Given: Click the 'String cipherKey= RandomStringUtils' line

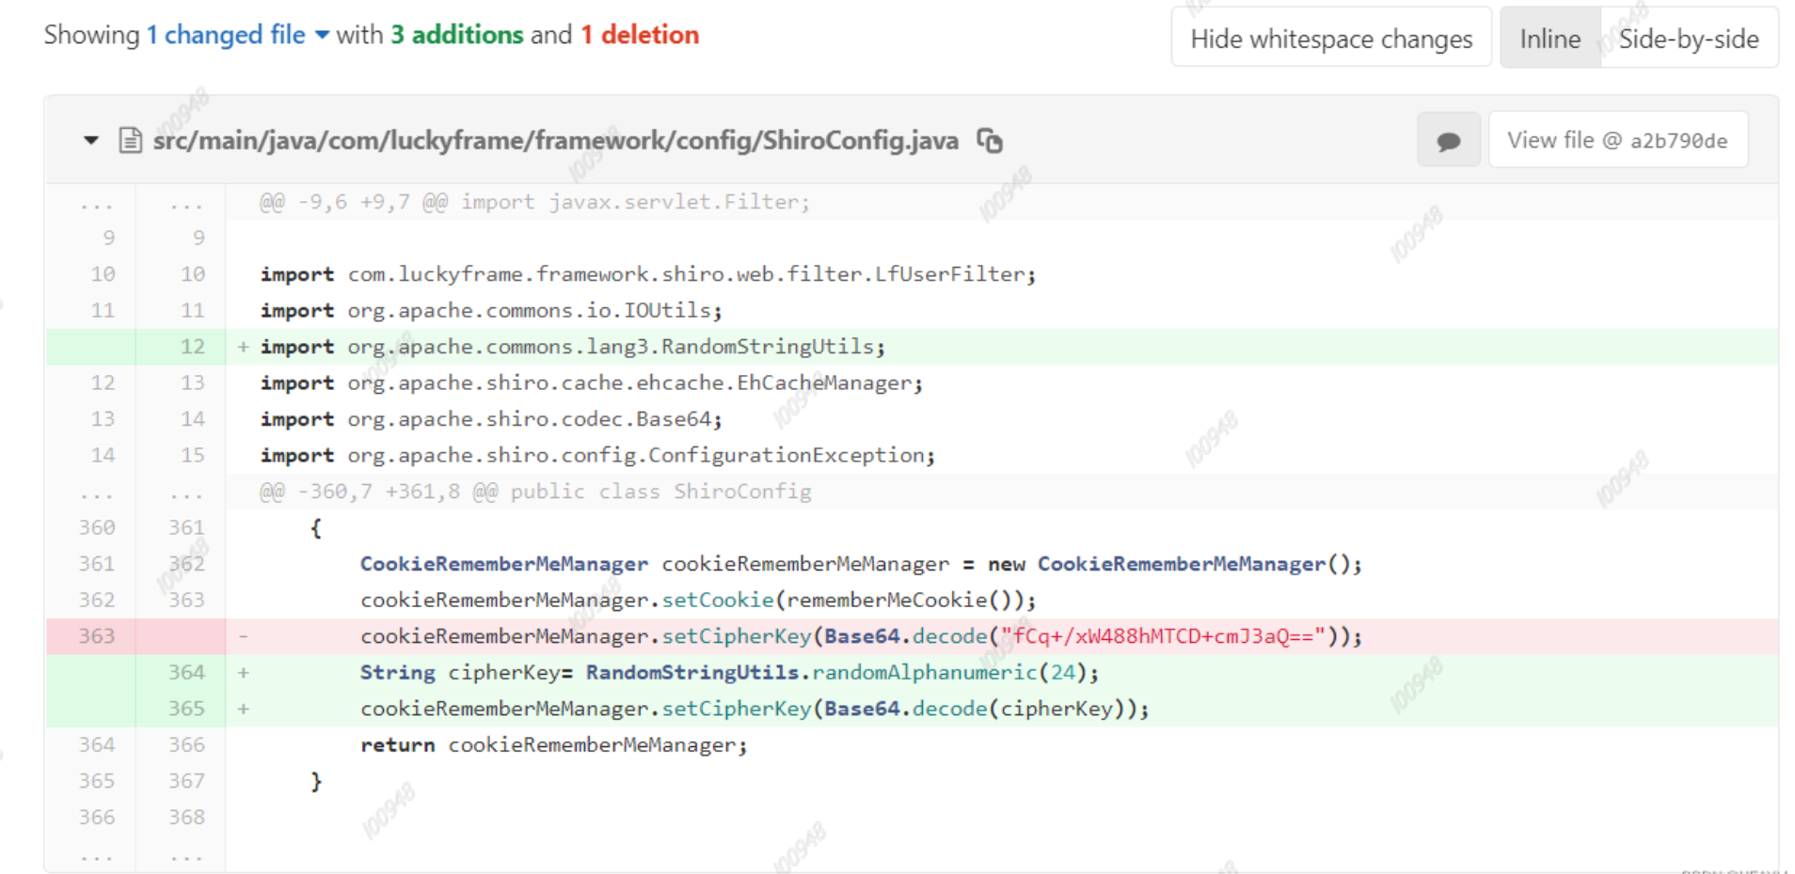Looking at the screenshot, I should pyautogui.click(x=1002, y=672).
